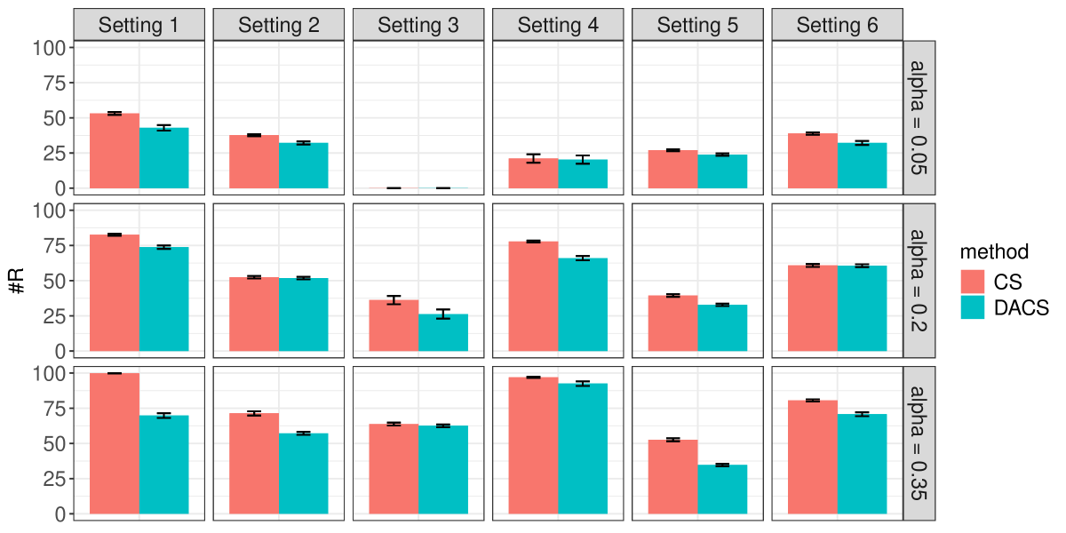Click DACS bar in Setting 4, alpha 0.2
Screen dimensions: 1066x533
tap(583, 304)
